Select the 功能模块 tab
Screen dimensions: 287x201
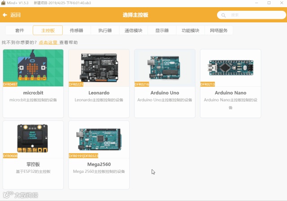point(190,30)
